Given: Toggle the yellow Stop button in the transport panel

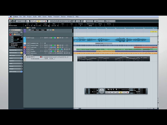Looking at the screenshot, I should click(120, 92).
